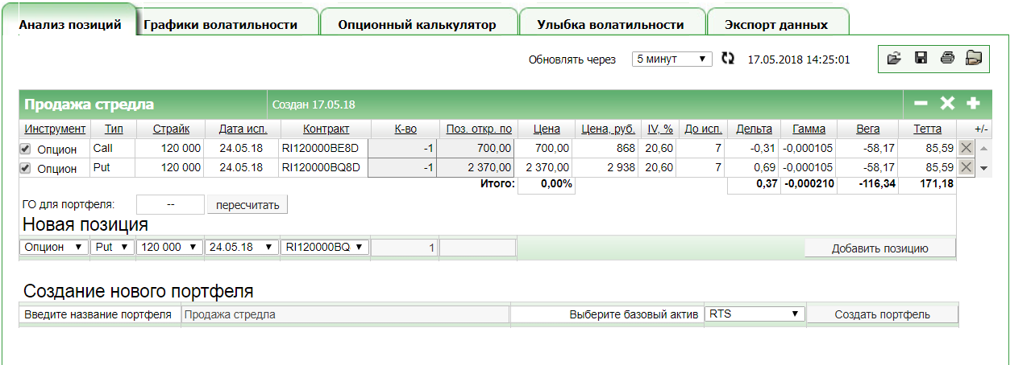The height and width of the screenshot is (365, 1031).
Task: Add a portfolio with the plus icon
Action: point(973,104)
